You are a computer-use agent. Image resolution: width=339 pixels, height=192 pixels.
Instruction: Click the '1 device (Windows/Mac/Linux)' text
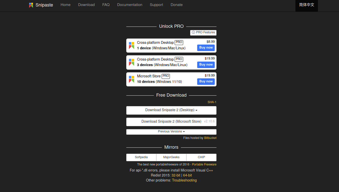[161, 48]
